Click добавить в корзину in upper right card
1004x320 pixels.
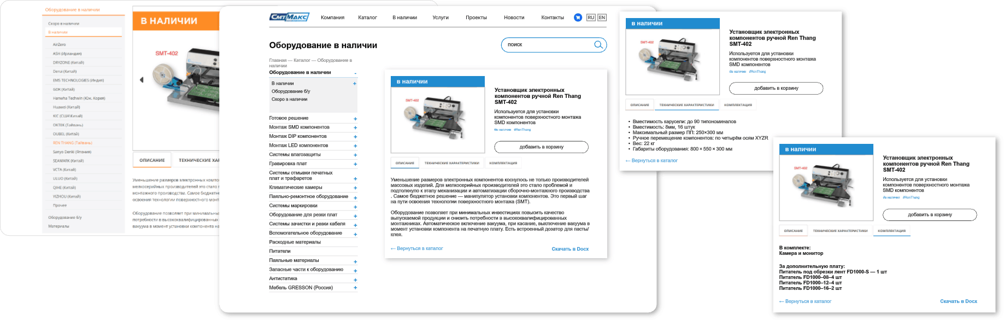point(776,88)
